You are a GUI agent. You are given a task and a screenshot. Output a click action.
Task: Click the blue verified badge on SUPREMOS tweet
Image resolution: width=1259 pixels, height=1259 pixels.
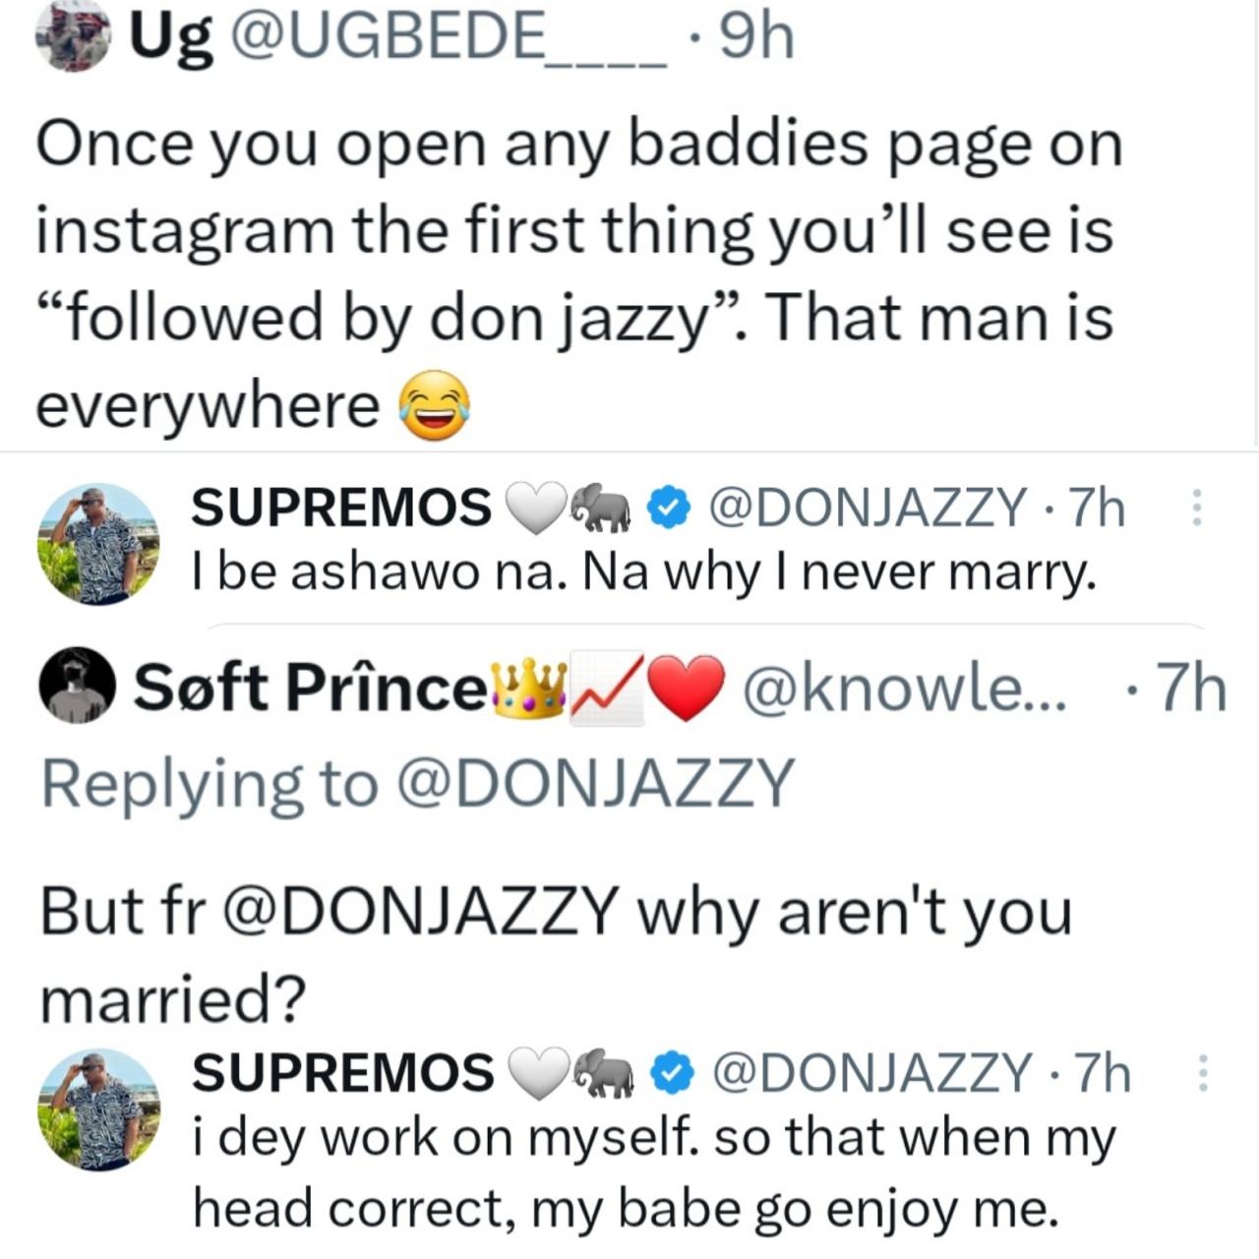pyautogui.click(x=667, y=507)
